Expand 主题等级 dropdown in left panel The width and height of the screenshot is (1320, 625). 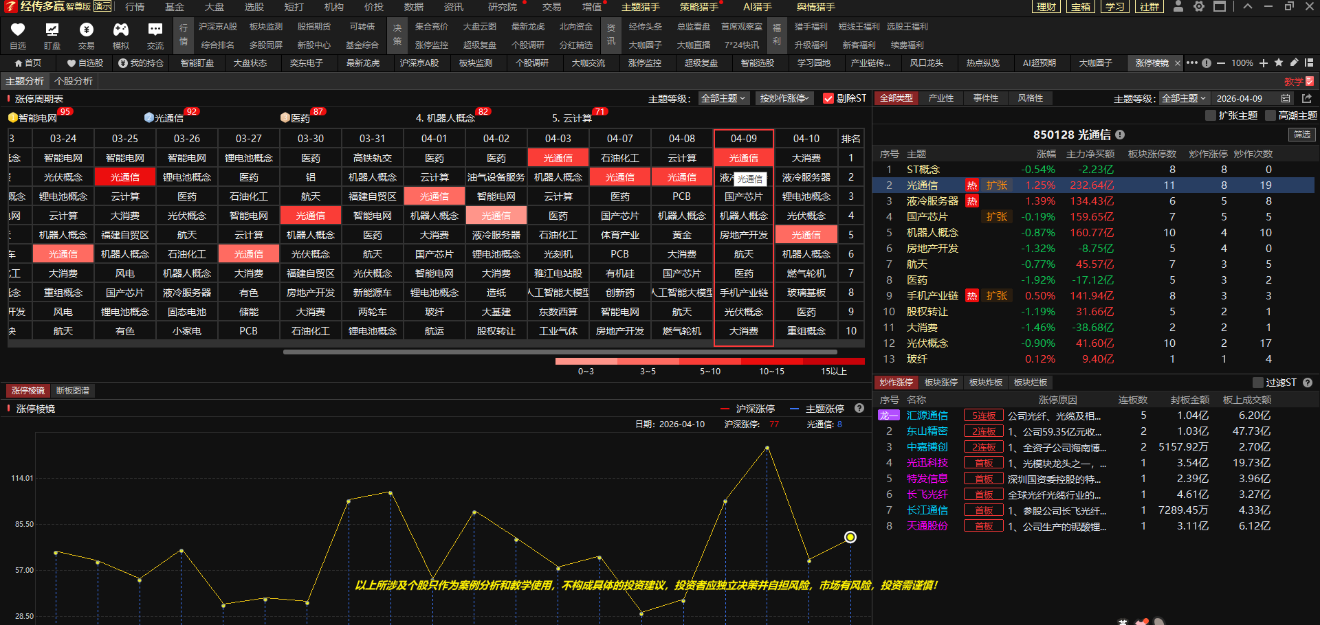(723, 99)
